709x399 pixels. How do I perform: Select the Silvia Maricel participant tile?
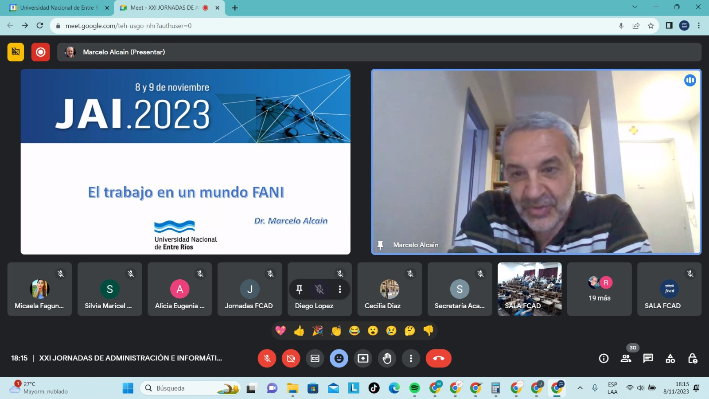pos(110,289)
